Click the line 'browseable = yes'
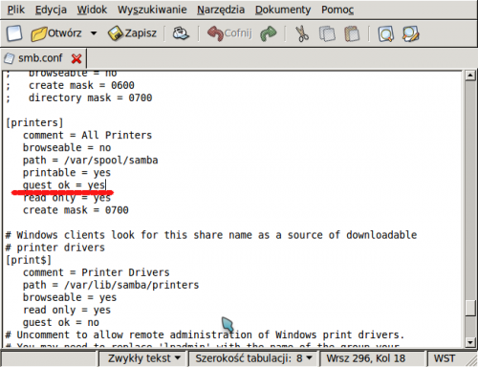 70,297
